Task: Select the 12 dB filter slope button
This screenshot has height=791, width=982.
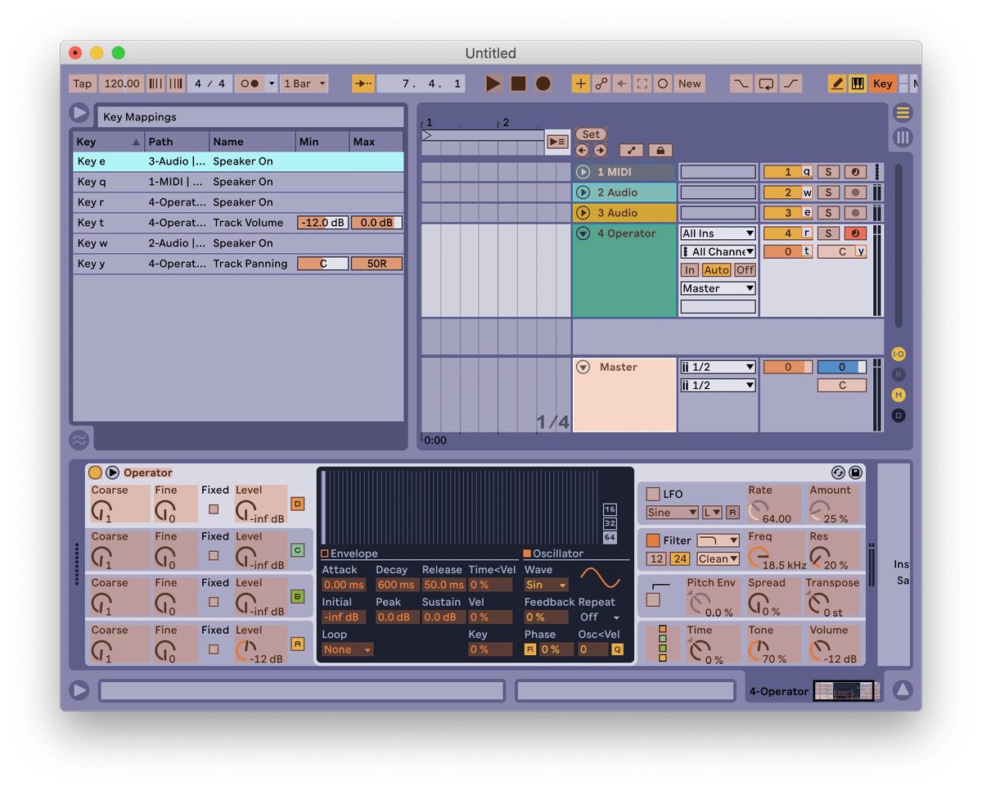Action: 656,559
